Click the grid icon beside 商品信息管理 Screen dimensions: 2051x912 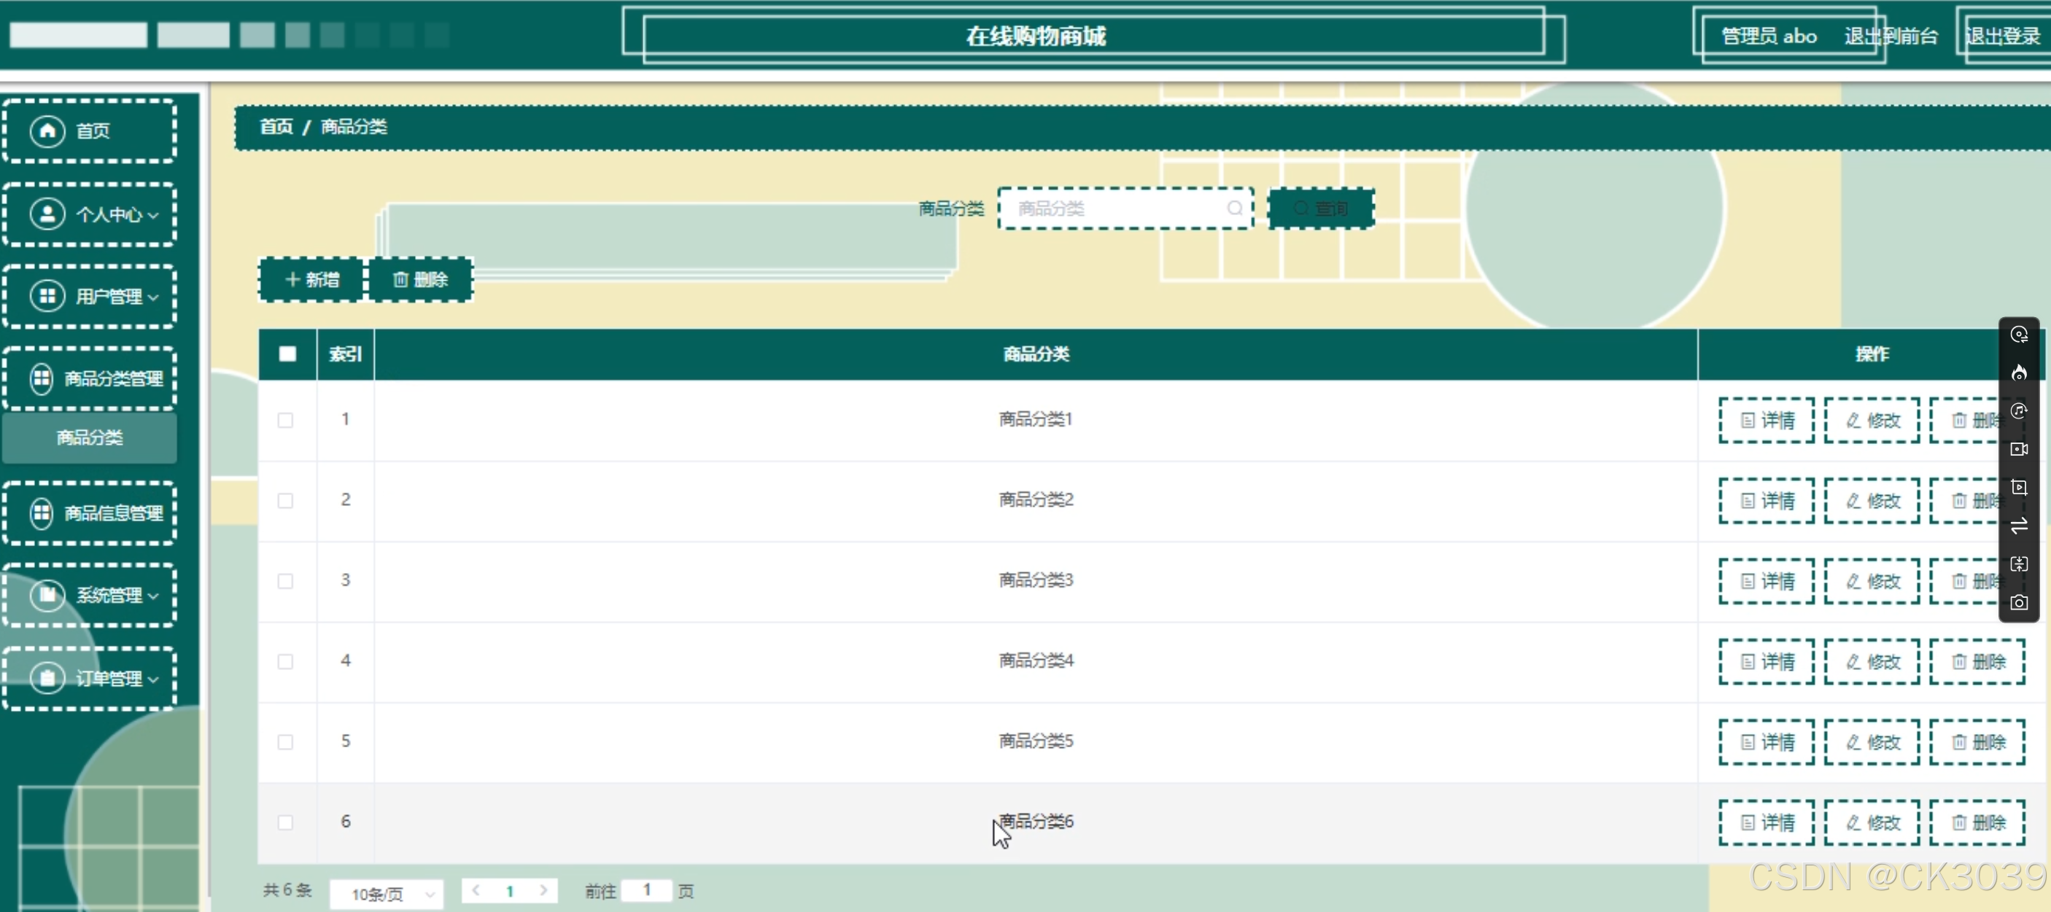[42, 512]
